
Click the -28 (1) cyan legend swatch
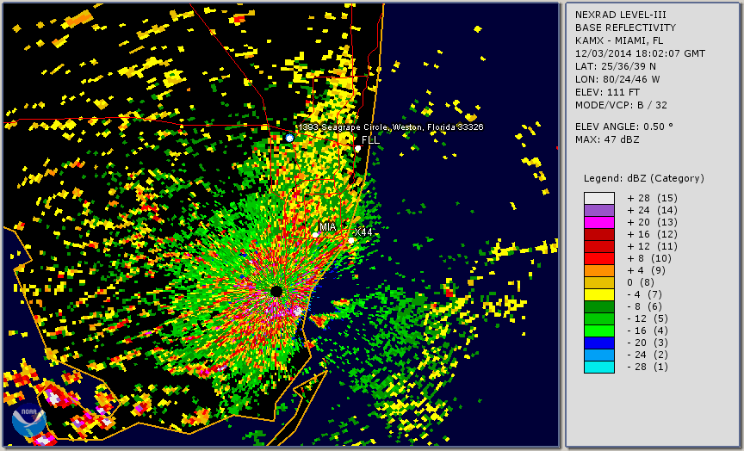click(599, 367)
